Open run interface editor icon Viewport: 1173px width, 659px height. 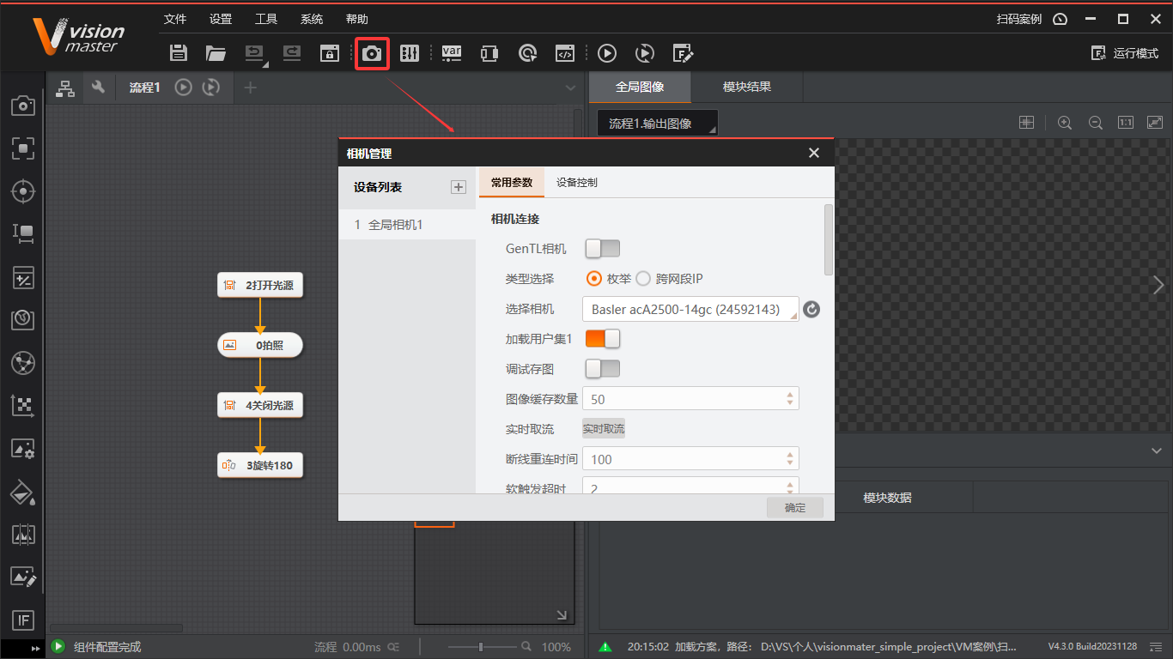coord(683,53)
